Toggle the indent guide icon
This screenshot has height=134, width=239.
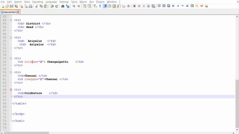[x=105, y=6]
